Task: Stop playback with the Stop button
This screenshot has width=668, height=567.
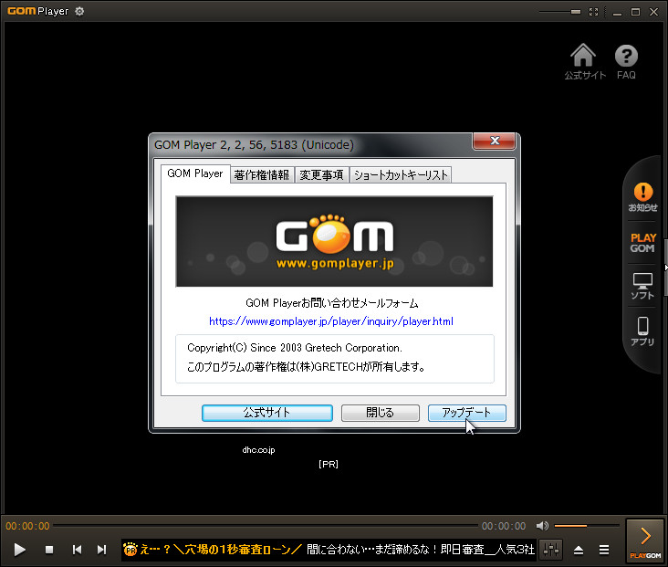Action: coord(49,550)
